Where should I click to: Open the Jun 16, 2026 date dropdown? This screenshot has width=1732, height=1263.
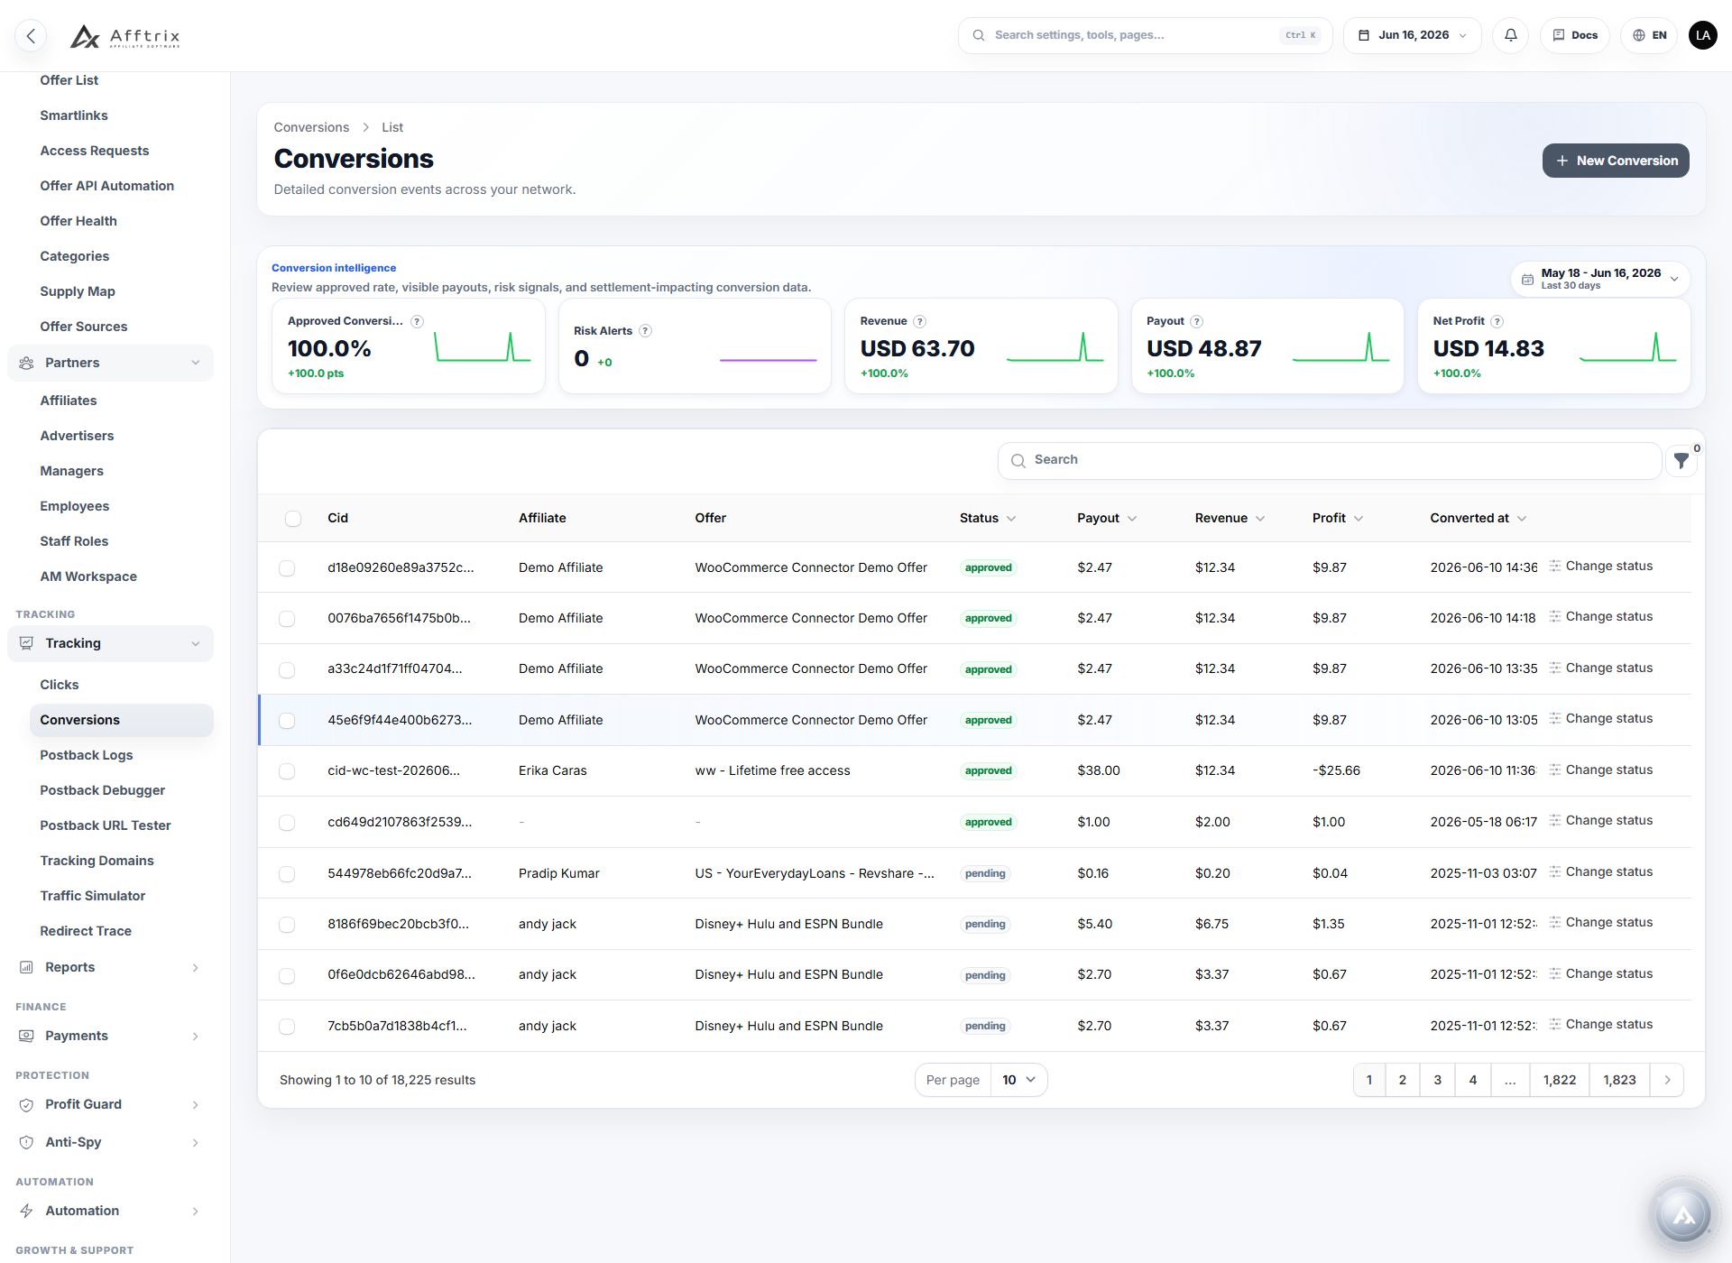(x=1413, y=35)
